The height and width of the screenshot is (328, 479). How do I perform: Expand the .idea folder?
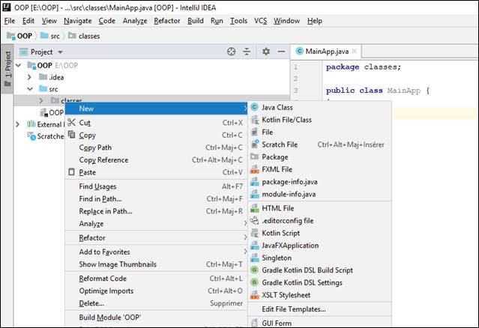tap(29, 77)
